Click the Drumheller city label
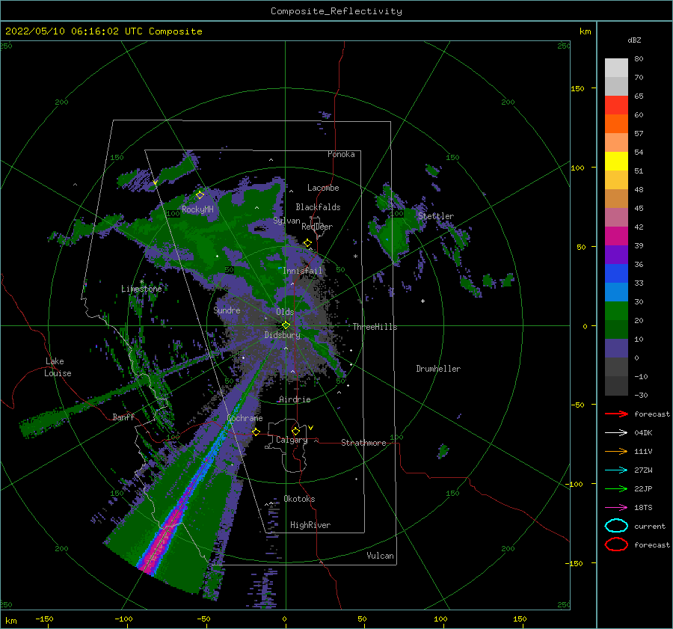This screenshot has width=673, height=629. point(438,369)
